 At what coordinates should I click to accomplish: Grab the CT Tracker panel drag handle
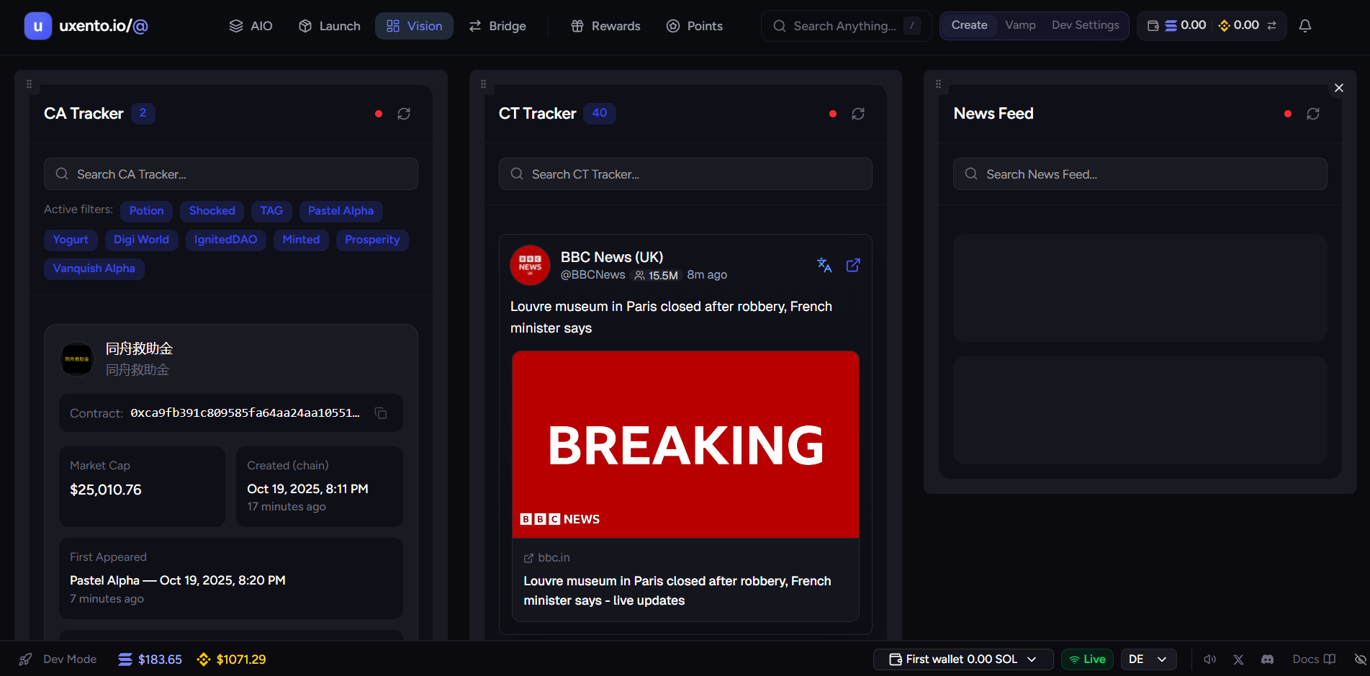click(483, 84)
